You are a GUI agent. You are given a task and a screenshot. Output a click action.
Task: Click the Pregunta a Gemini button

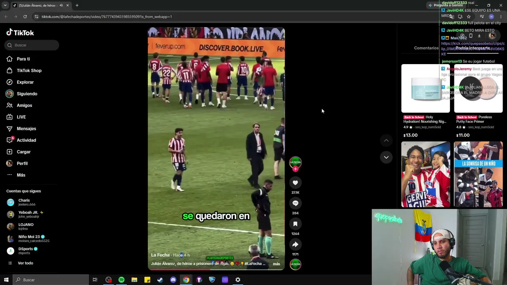point(446,5)
